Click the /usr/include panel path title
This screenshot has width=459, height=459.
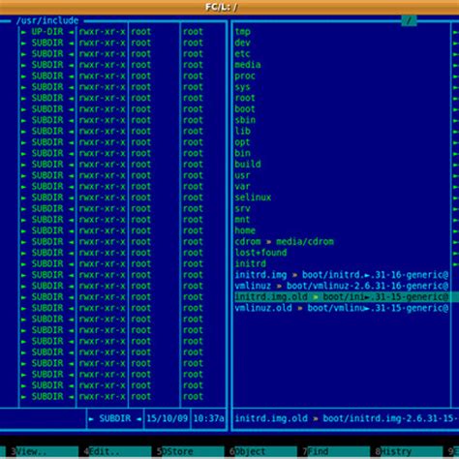tap(47, 21)
